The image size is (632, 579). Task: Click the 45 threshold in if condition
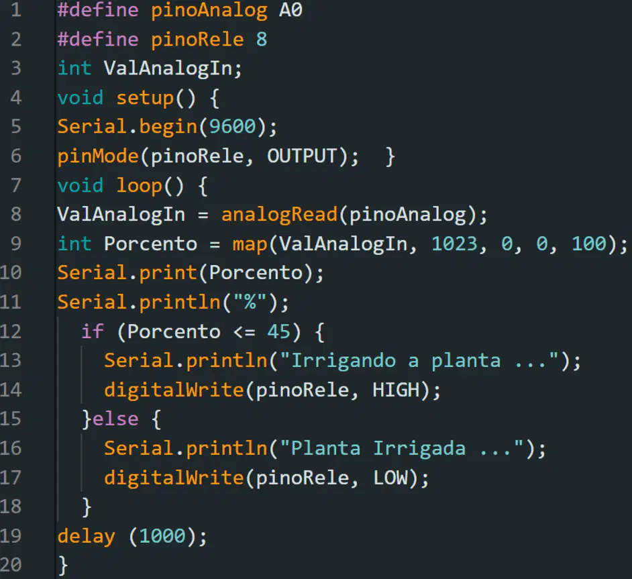tap(278, 331)
